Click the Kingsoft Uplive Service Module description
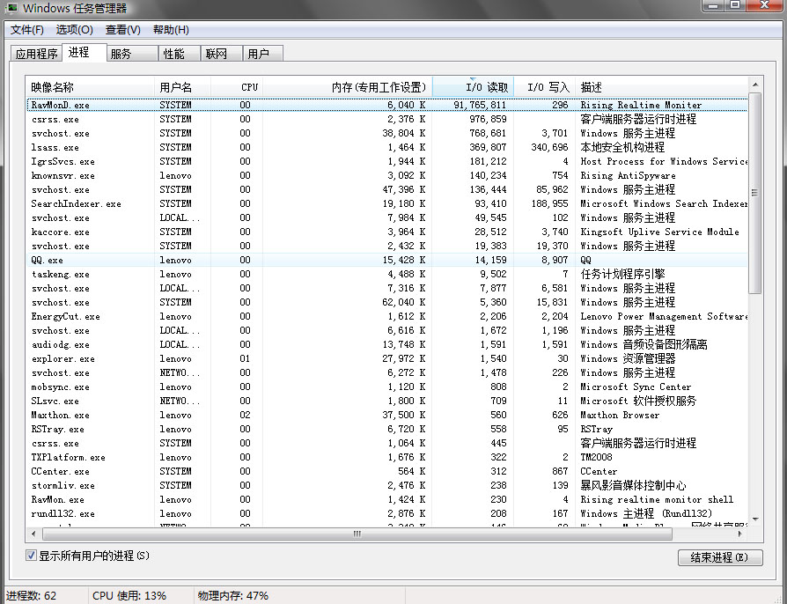787x604 pixels. click(x=659, y=232)
